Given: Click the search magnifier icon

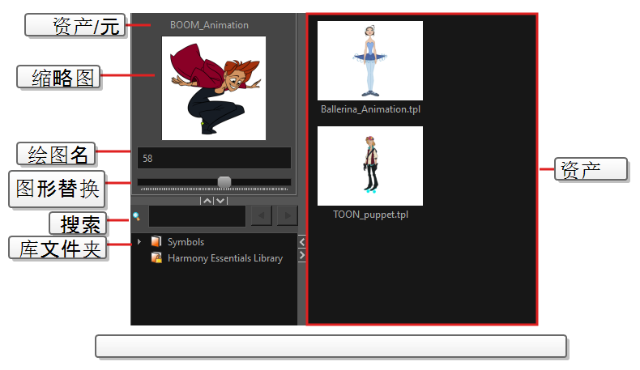Looking at the screenshot, I should (137, 216).
